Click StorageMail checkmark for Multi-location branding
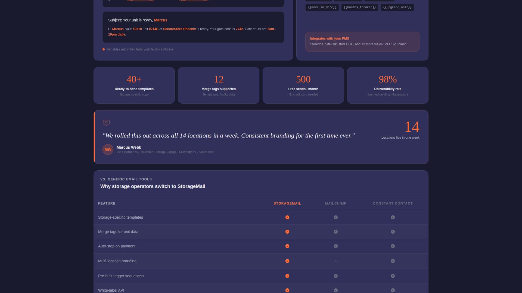This screenshot has width=522, height=293. (287, 261)
